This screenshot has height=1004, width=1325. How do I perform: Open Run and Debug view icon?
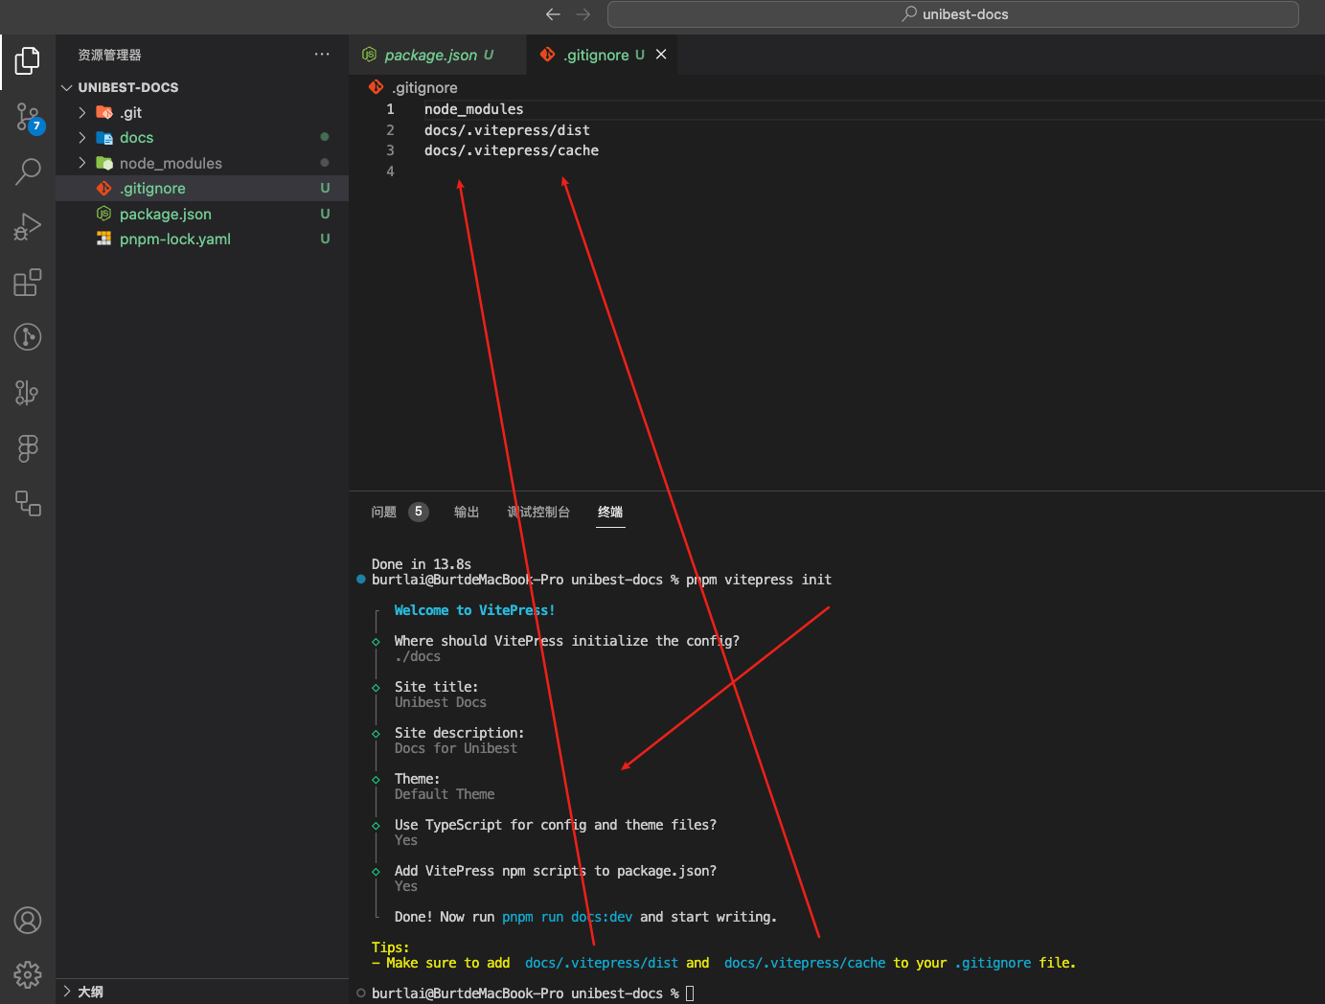[28, 227]
